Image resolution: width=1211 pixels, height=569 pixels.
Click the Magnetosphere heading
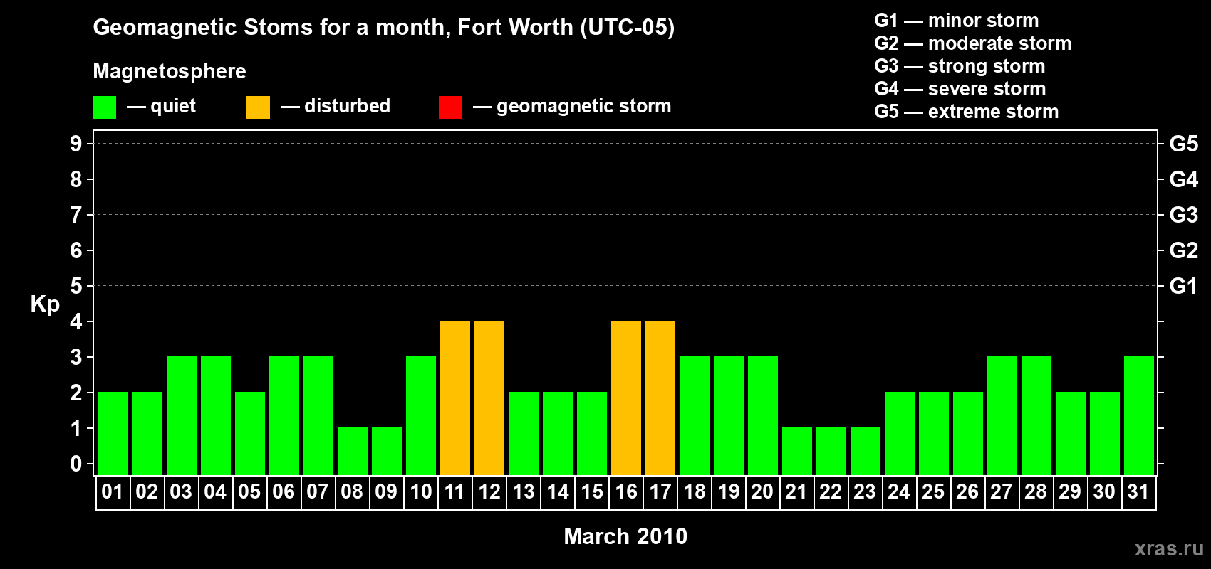[170, 71]
